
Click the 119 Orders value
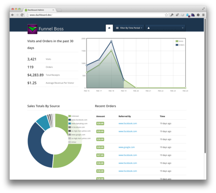pos(31,67)
